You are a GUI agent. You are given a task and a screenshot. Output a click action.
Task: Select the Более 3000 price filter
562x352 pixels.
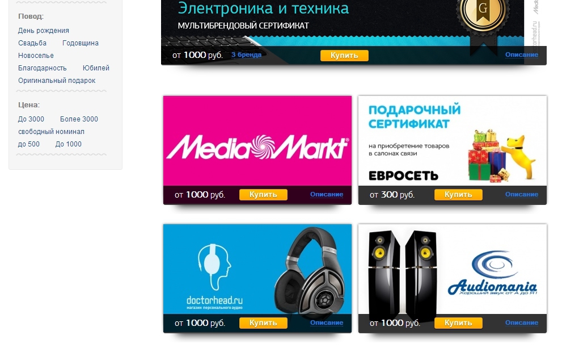coord(79,119)
